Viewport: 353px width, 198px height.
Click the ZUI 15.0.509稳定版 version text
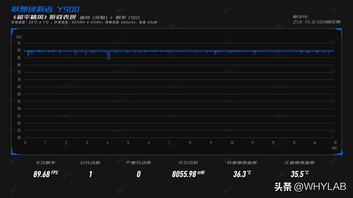coord(316,22)
